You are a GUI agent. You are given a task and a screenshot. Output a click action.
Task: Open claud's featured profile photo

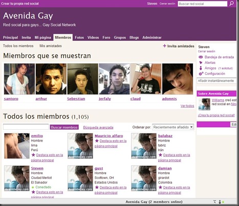tap(146, 79)
